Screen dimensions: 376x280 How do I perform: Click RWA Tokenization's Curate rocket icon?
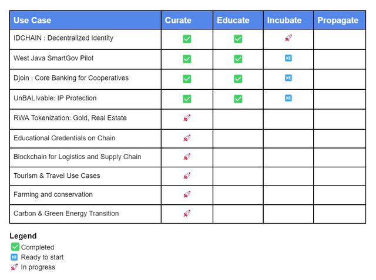pyautogui.click(x=187, y=118)
